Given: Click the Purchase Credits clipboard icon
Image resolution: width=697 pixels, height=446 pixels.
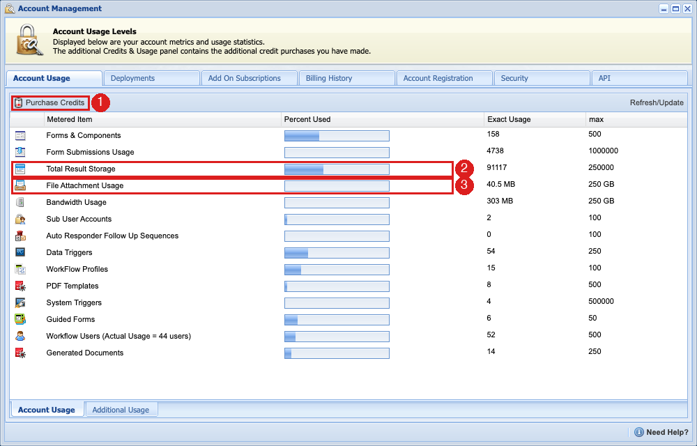Looking at the screenshot, I should 18,102.
